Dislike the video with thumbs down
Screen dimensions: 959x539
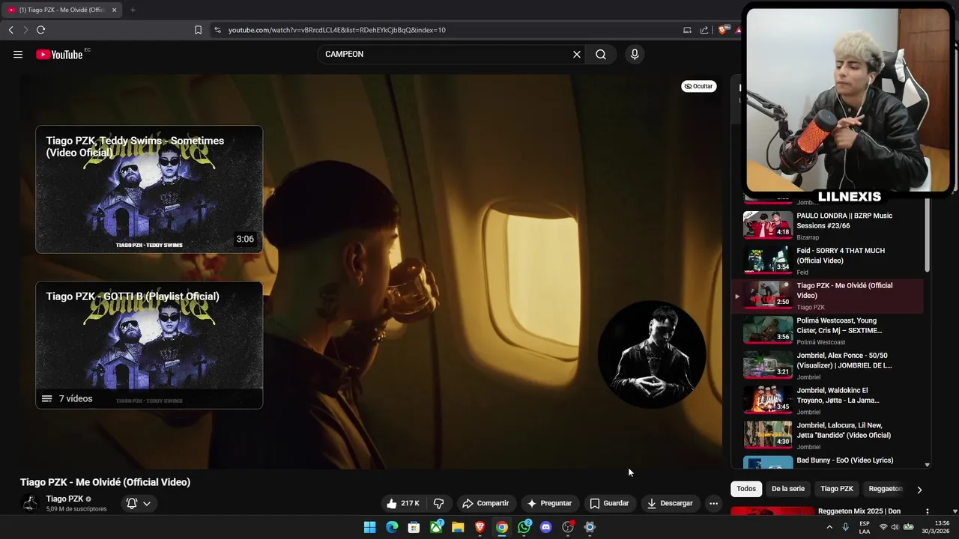pyautogui.click(x=439, y=503)
